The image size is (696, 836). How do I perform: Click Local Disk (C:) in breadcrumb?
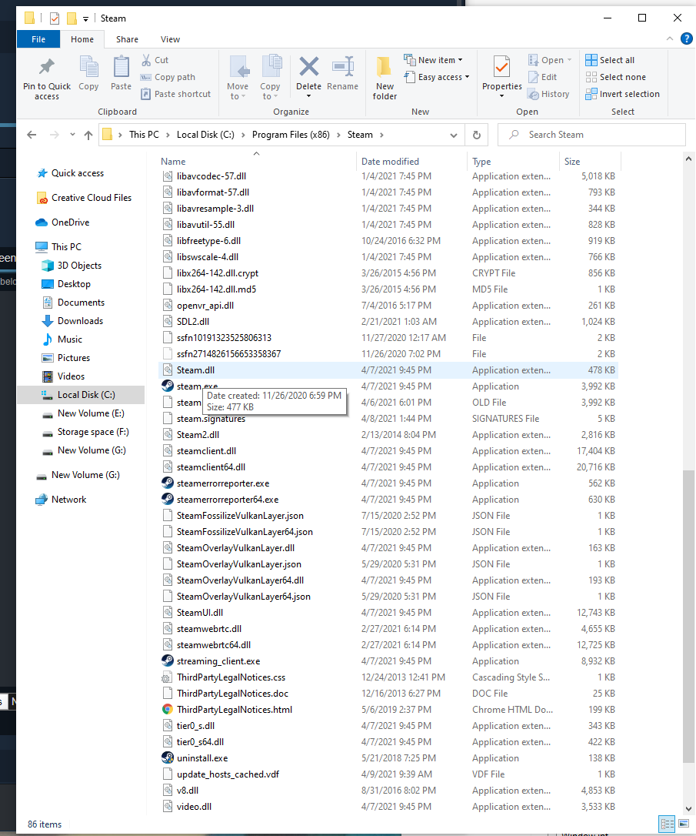click(205, 135)
